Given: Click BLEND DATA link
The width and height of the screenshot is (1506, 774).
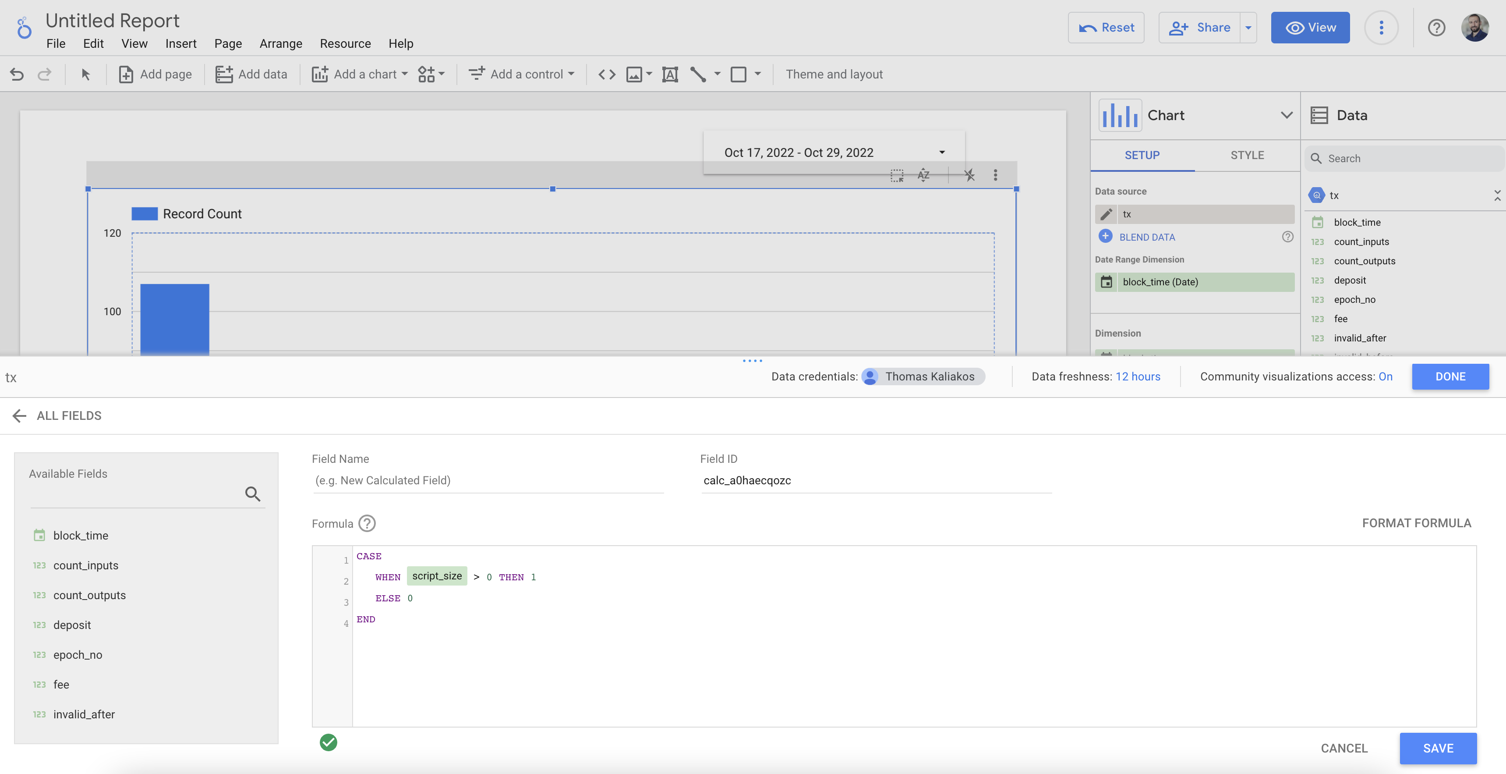Looking at the screenshot, I should (x=1147, y=237).
